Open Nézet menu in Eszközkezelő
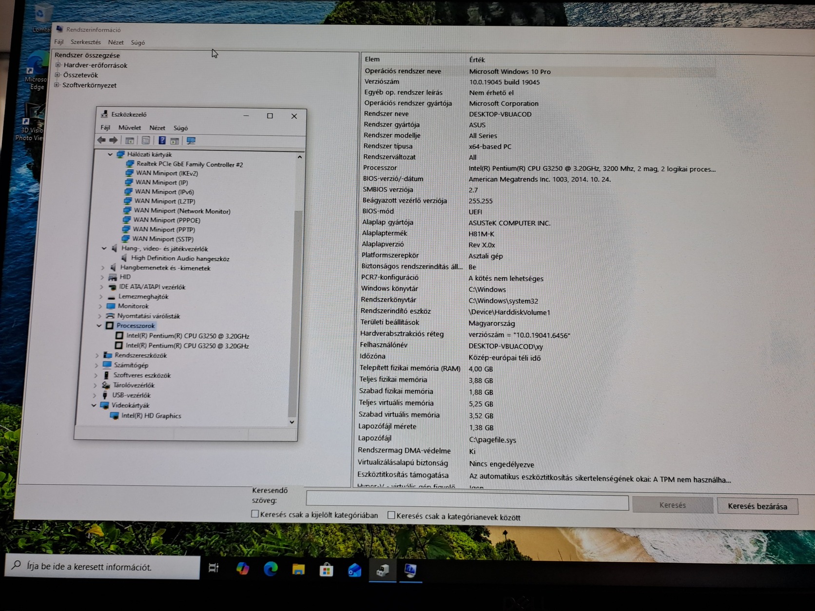815x611 pixels. [x=157, y=128]
